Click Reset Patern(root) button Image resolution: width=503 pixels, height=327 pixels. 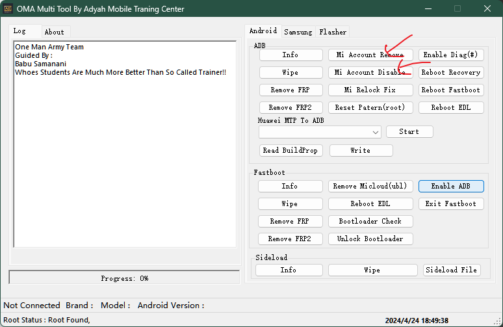370,107
